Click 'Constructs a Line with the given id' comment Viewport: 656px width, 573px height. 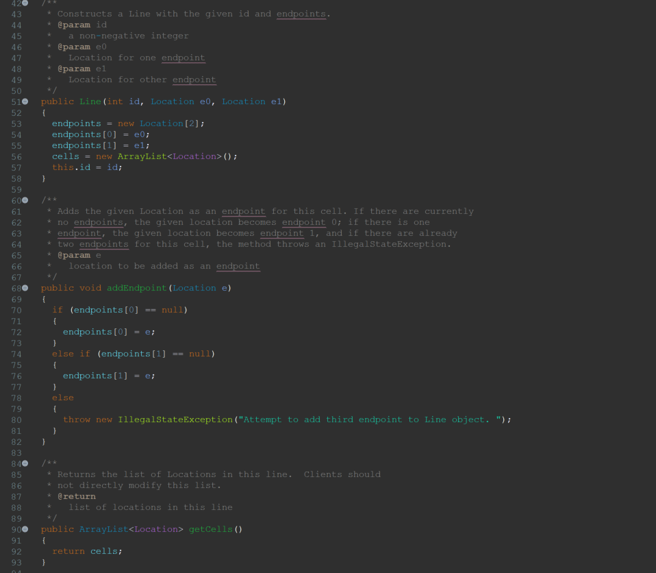(194, 14)
